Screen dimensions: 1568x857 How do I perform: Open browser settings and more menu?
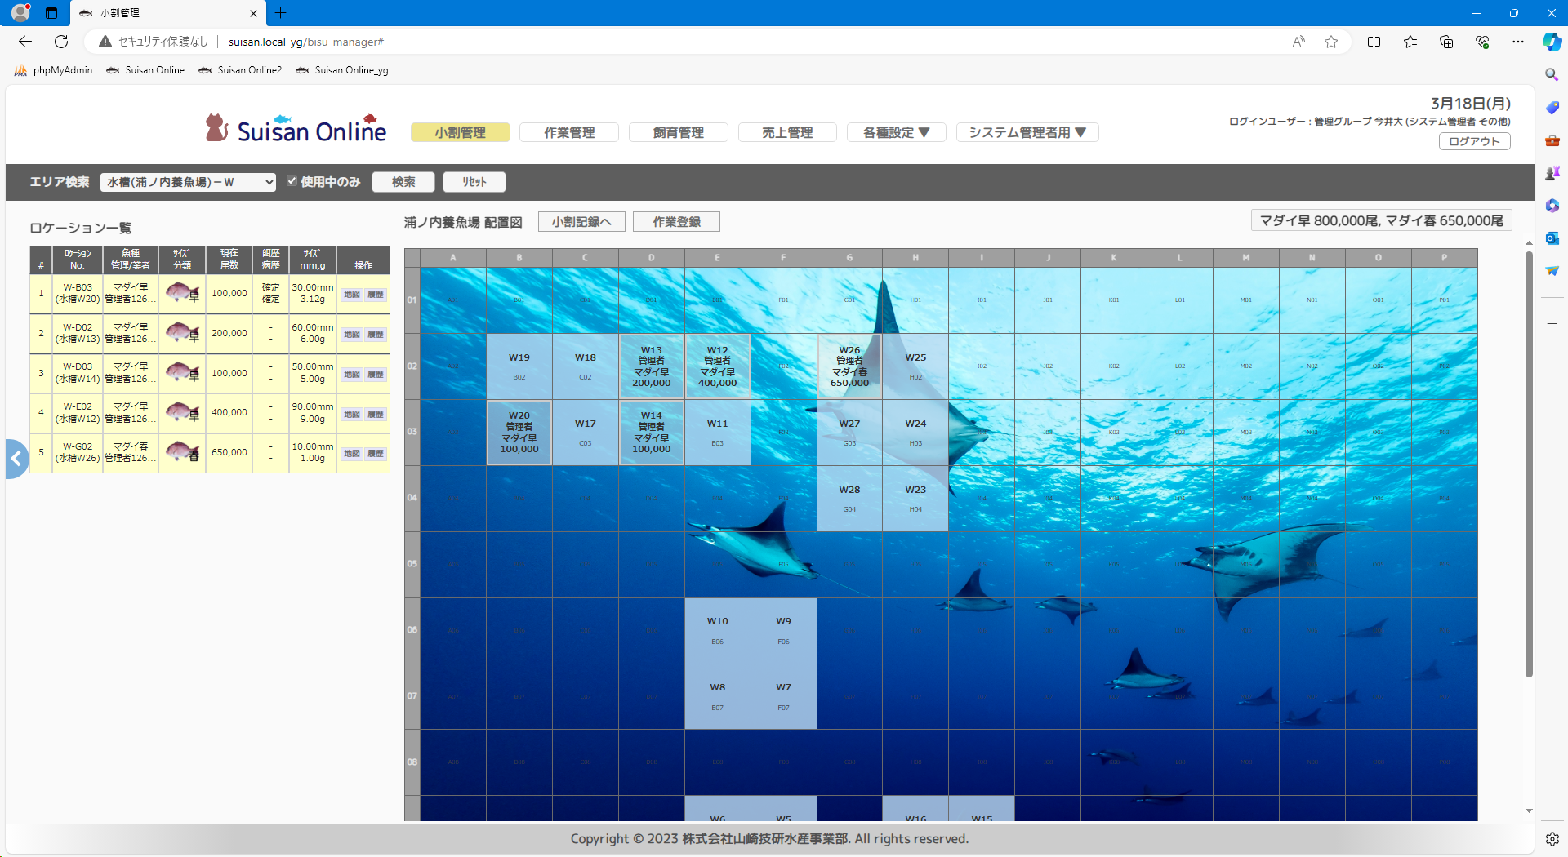click(x=1518, y=42)
